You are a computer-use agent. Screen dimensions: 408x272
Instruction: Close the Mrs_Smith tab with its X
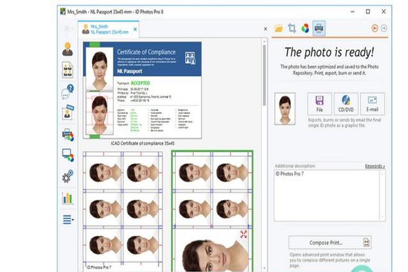[x=135, y=29]
